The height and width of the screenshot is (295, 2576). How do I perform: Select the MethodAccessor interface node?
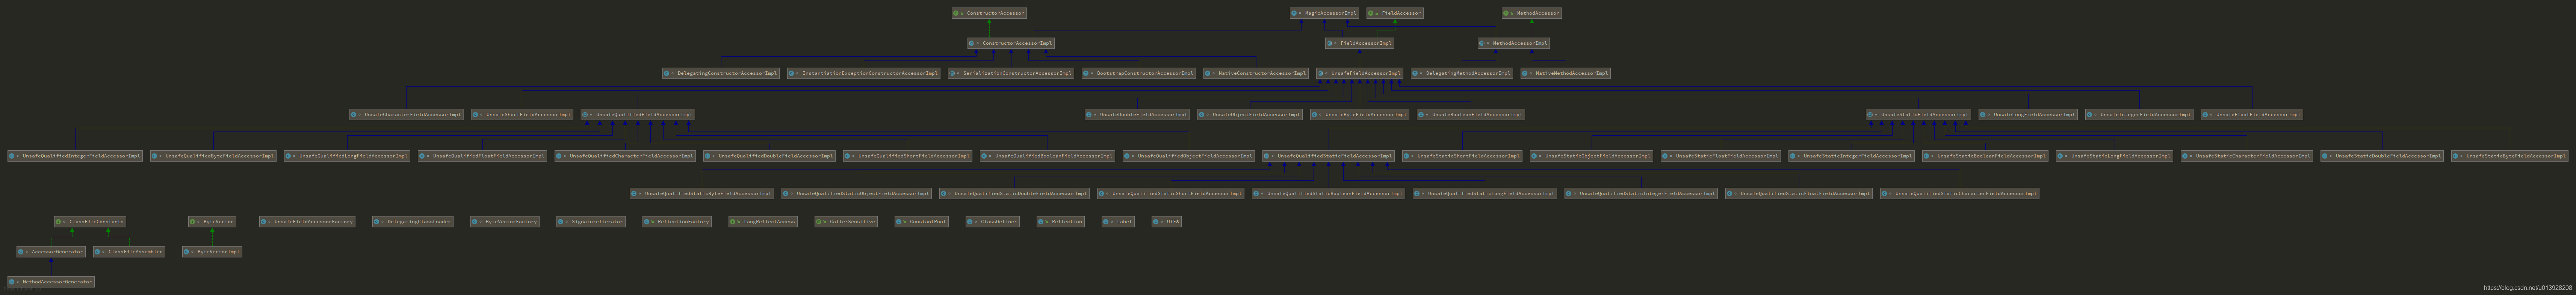tap(1531, 13)
